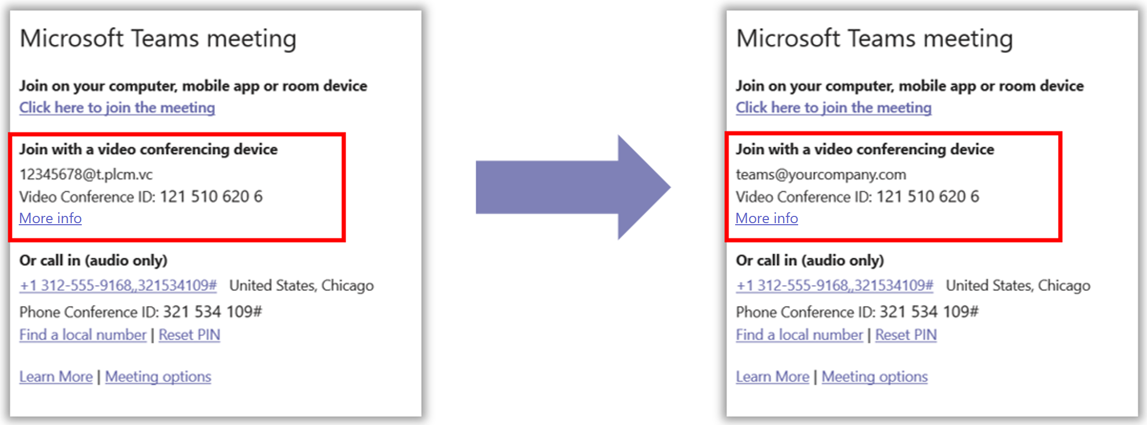
Task: Open 'More info' below the 12345678@t.plcm.vc address
Action: click(x=51, y=218)
